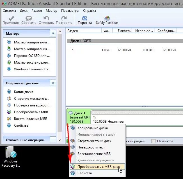
Task: Open the Мастер menu
Action: [51, 11]
